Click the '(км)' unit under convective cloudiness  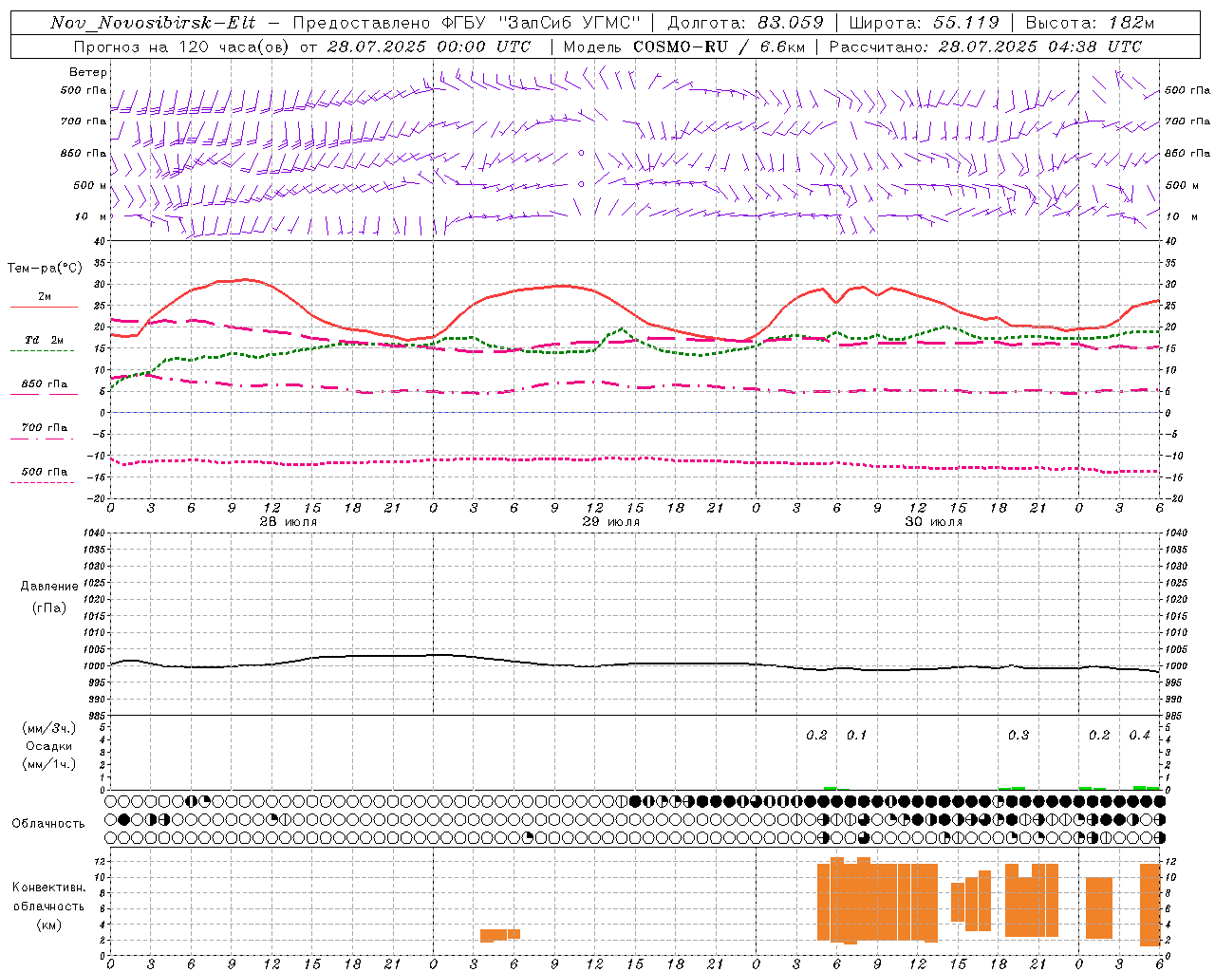48,925
